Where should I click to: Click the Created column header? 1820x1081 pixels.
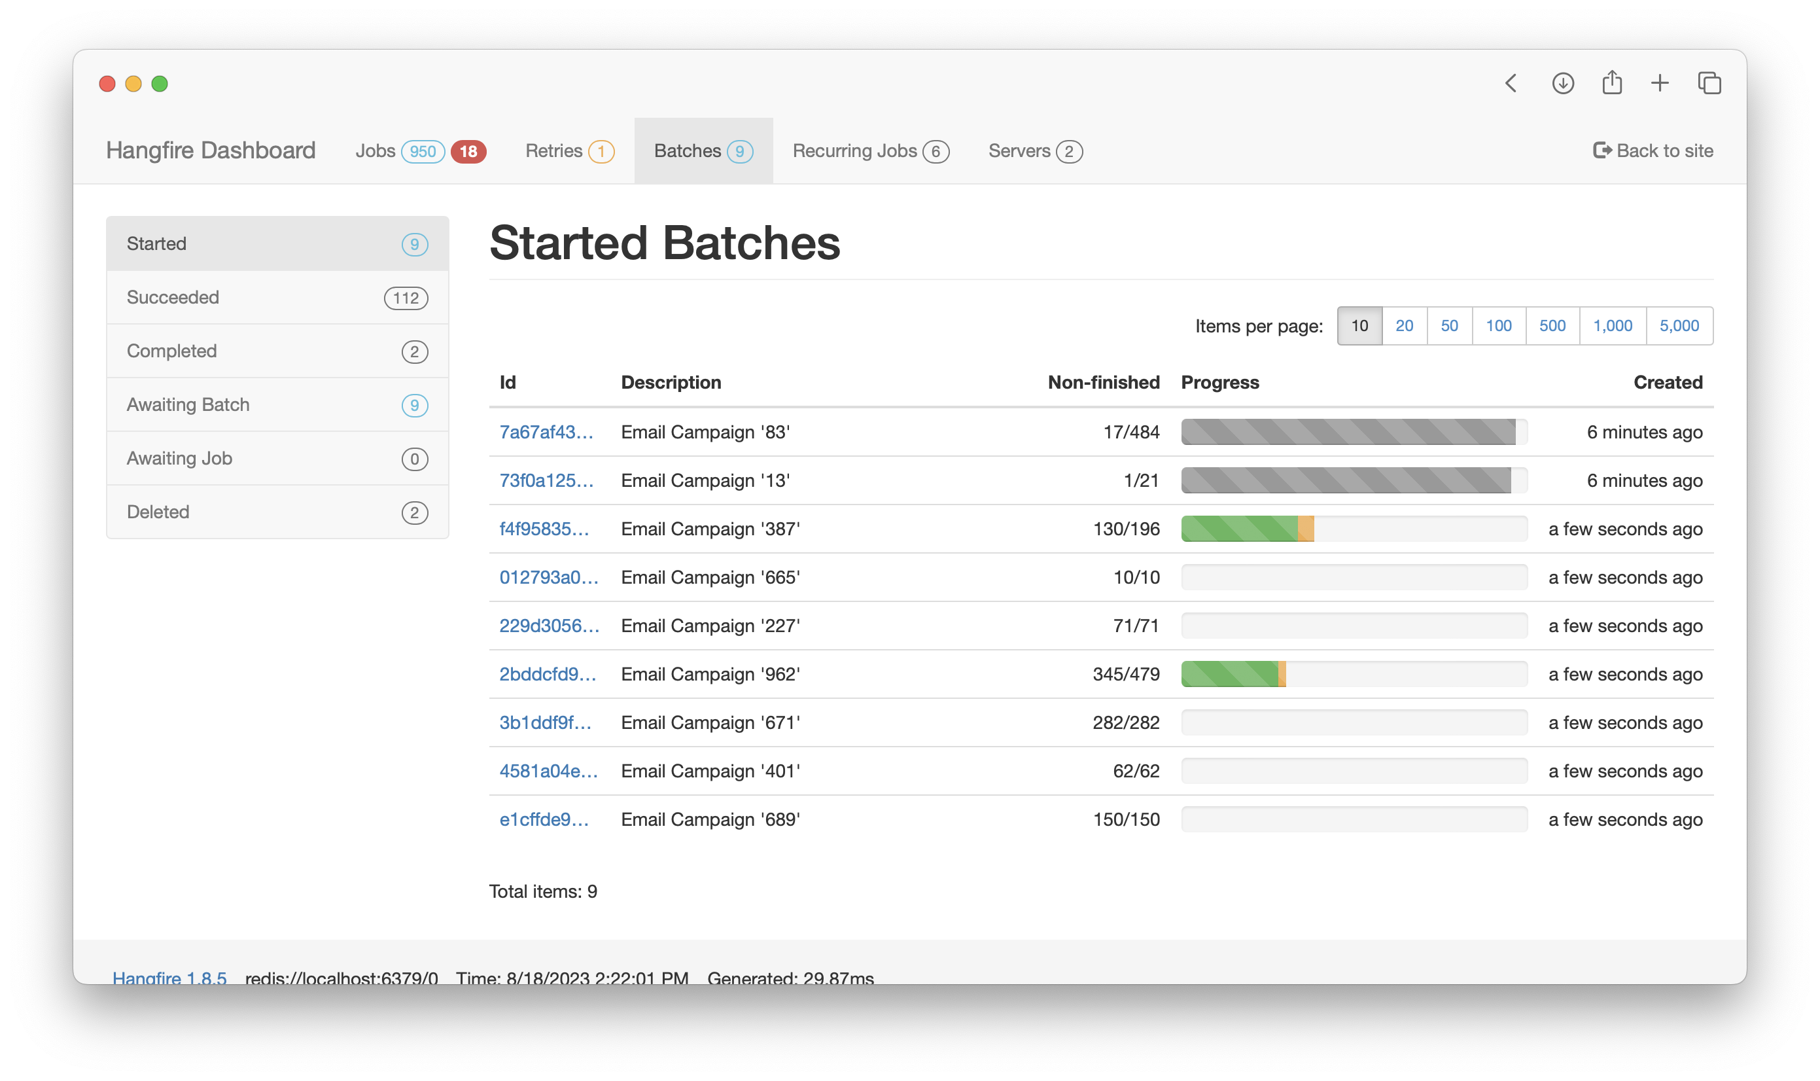click(1668, 382)
